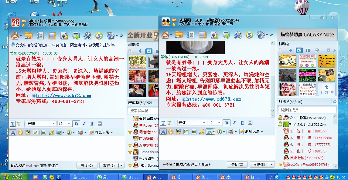Click the group home icon in left chat window
Image resolution: width=348 pixels, height=180 pixels.
click(x=15, y=36)
